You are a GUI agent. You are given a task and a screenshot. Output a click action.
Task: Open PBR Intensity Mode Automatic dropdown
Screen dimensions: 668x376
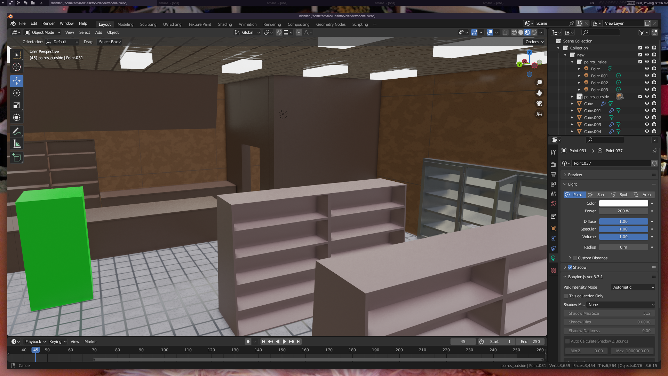633,287
